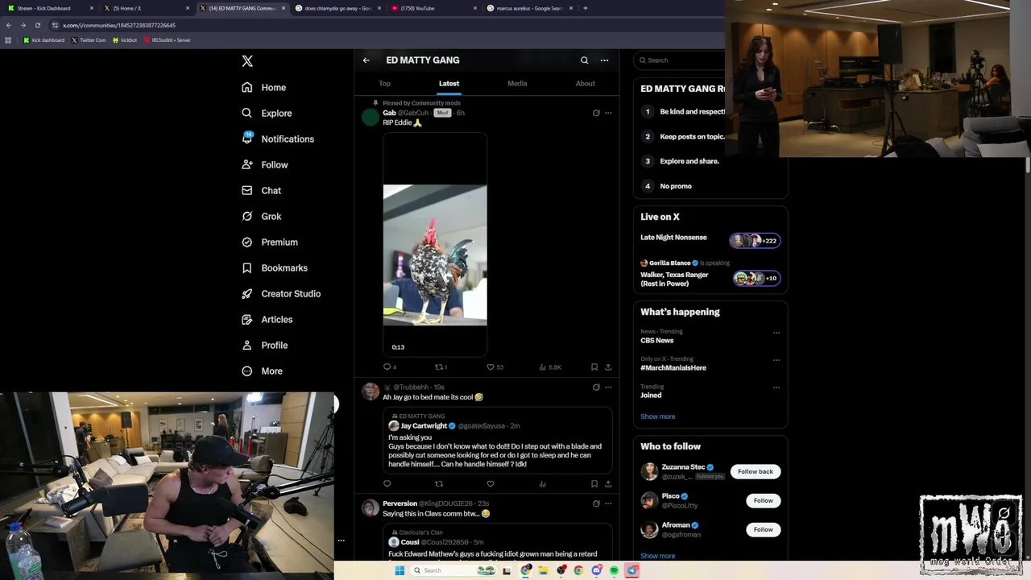The image size is (1031, 580).
Task: Open Articles in left sidebar
Action: pos(267,319)
